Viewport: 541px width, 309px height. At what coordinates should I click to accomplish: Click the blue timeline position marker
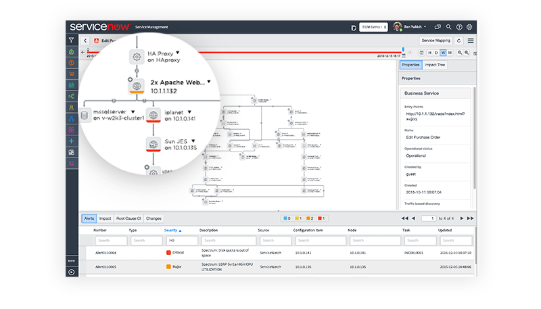pyautogui.click(x=403, y=49)
